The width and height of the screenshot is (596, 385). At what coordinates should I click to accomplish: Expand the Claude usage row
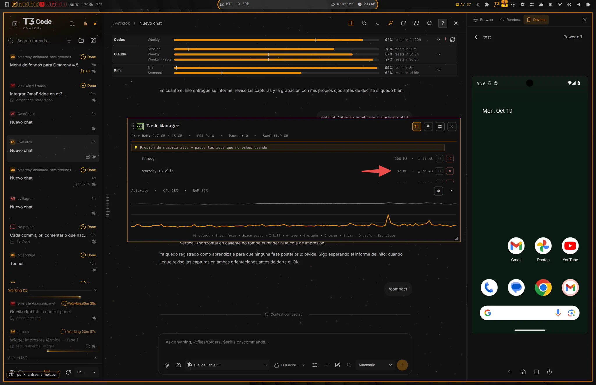coord(439,54)
